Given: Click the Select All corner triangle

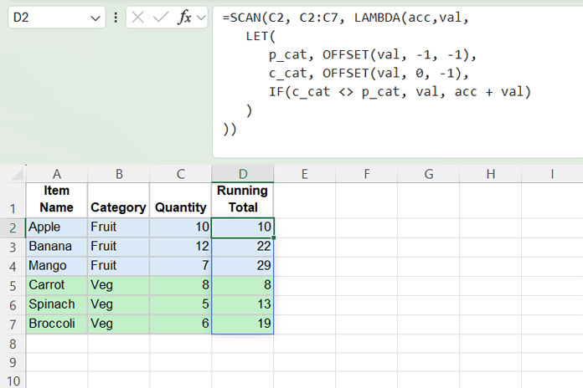Looking at the screenshot, I should [17, 174].
